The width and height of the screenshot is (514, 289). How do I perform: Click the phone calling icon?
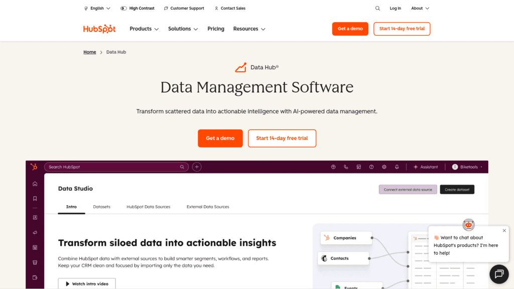pyautogui.click(x=346, y=167)
